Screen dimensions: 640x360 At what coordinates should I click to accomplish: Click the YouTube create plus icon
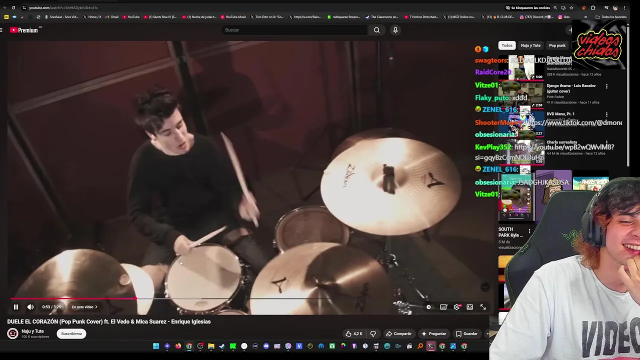coord(570,30)
